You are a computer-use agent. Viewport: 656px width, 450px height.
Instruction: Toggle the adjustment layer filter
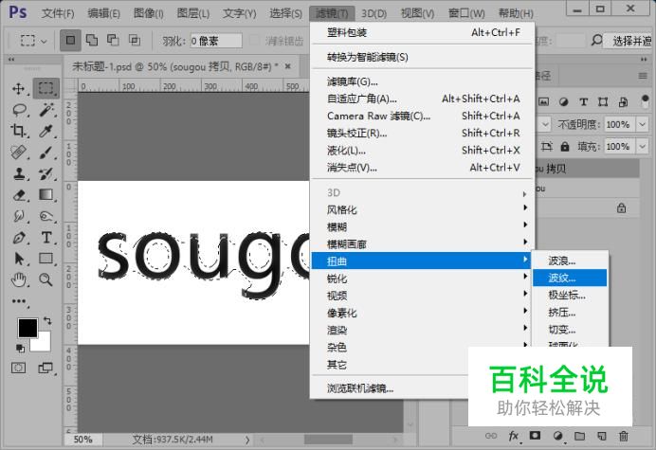coord(563,101)
